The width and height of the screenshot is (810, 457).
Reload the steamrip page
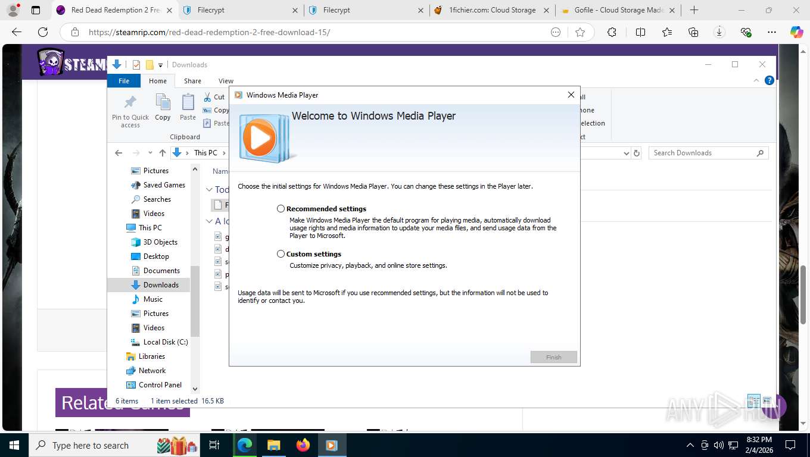coord(43,32)
